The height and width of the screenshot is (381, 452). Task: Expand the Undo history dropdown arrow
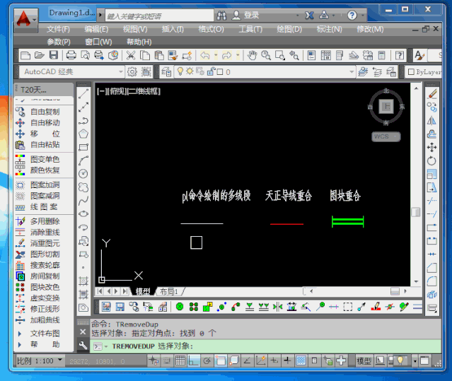(216, 55)
